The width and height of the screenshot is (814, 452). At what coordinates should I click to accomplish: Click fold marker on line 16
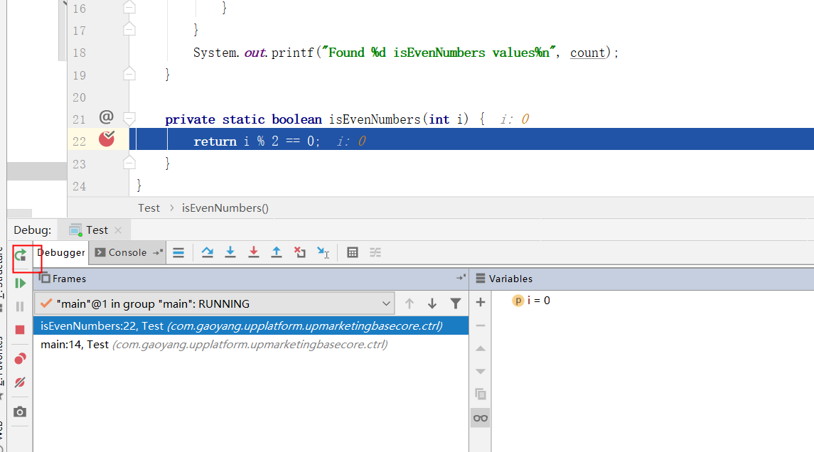click(x=129, y=7)
